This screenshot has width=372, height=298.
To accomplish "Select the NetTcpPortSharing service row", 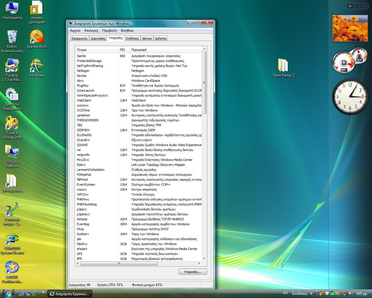I will 139,66.
